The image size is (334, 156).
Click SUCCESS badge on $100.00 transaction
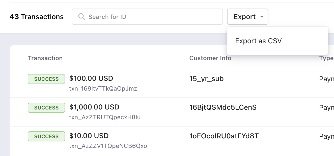point(46,79)
